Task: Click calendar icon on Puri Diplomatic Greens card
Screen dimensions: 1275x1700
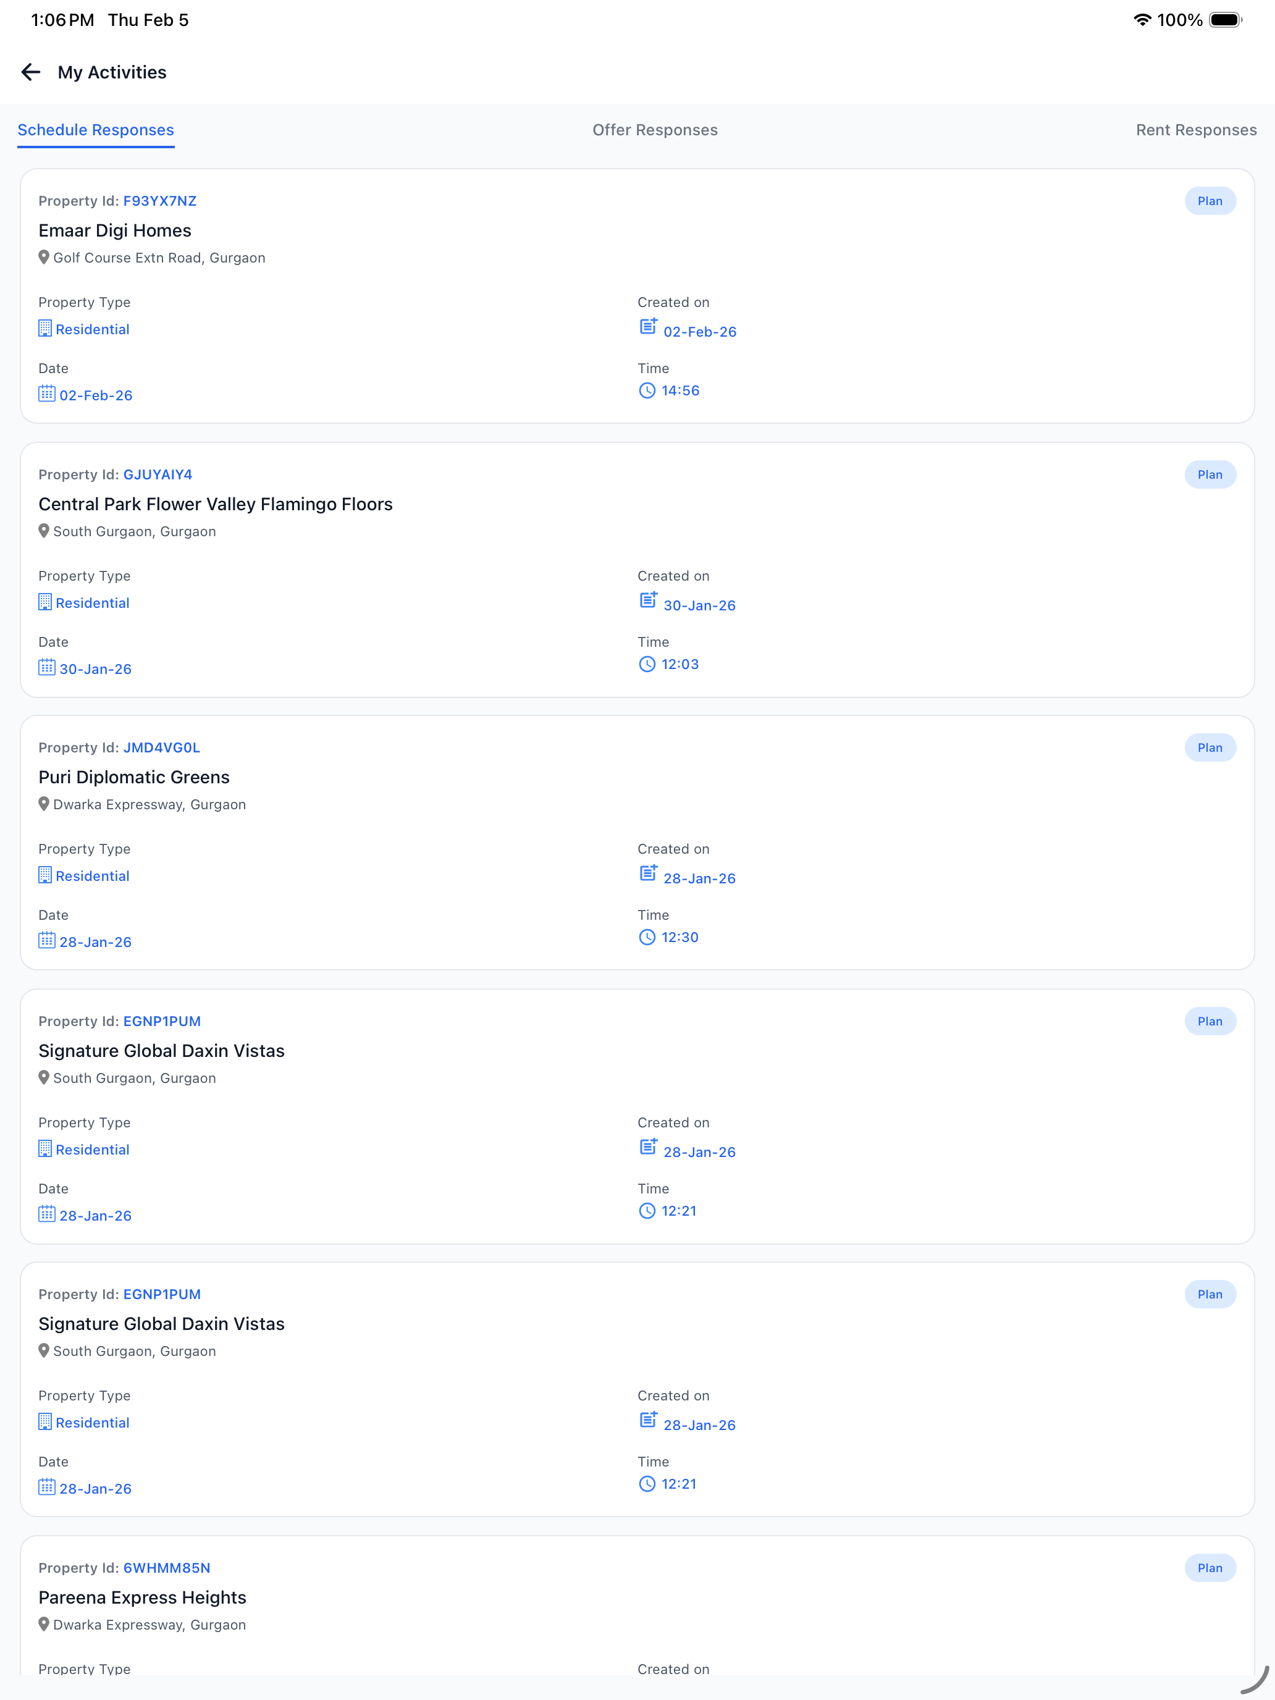Action: (47, 940)
